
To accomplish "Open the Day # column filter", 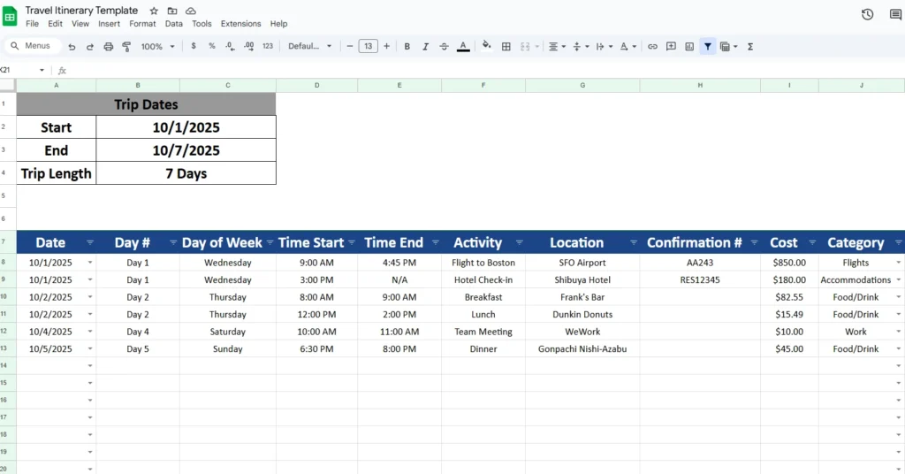I will (x=173, y=242).
